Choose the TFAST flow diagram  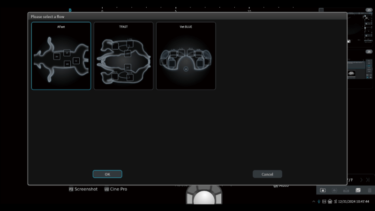click(x=123, y=56)
